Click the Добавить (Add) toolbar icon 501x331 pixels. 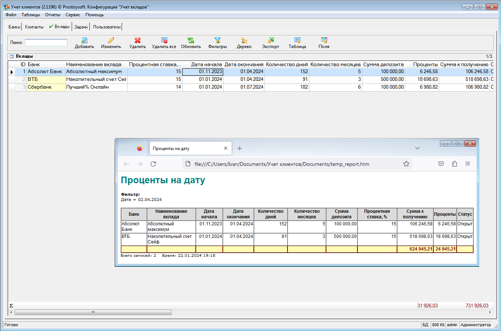click(x=84, y=40)
